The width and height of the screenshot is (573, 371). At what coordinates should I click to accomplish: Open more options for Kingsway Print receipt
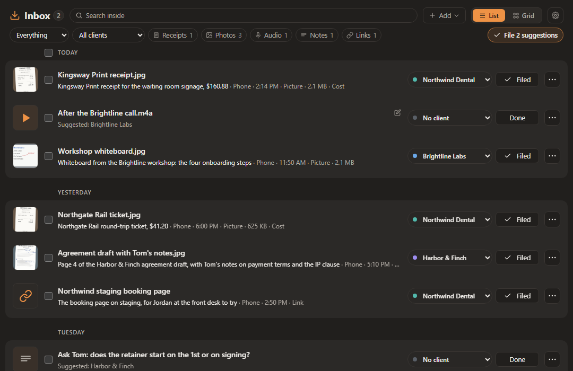(552, 79)
